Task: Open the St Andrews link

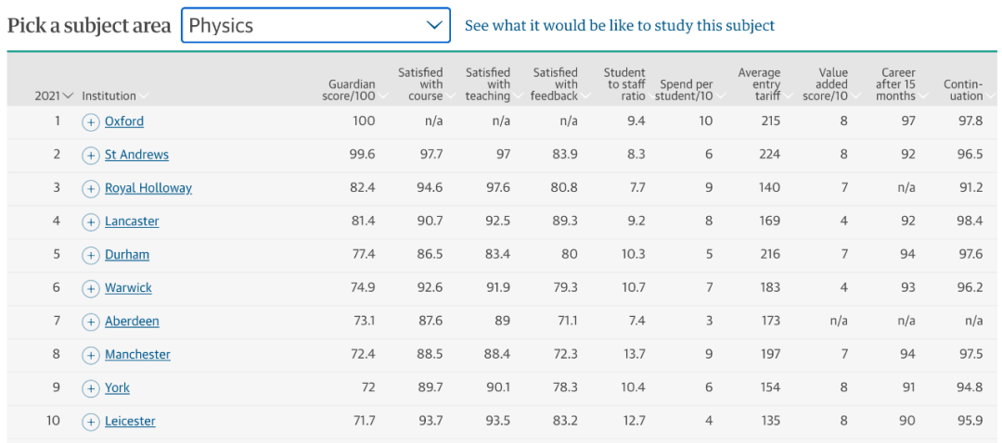Action: [x=136, y=155]
